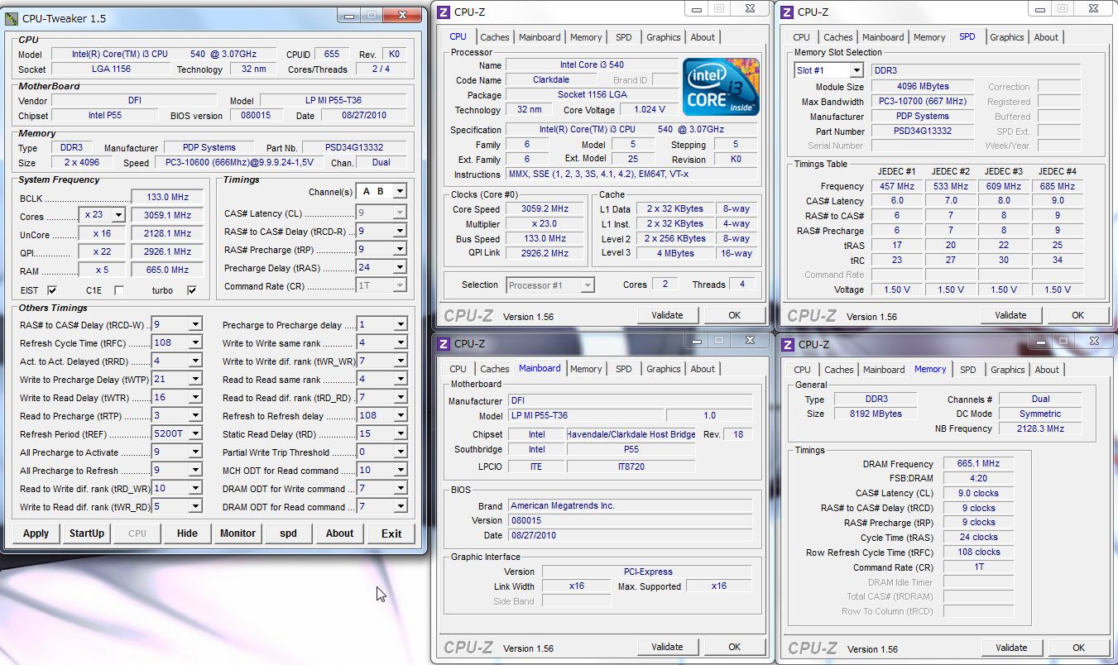Screen dimensions: 1118x665
Task: Expand the All Precharge to Activate dropdown
Action: pyautogui.click(x=195, y=452)
